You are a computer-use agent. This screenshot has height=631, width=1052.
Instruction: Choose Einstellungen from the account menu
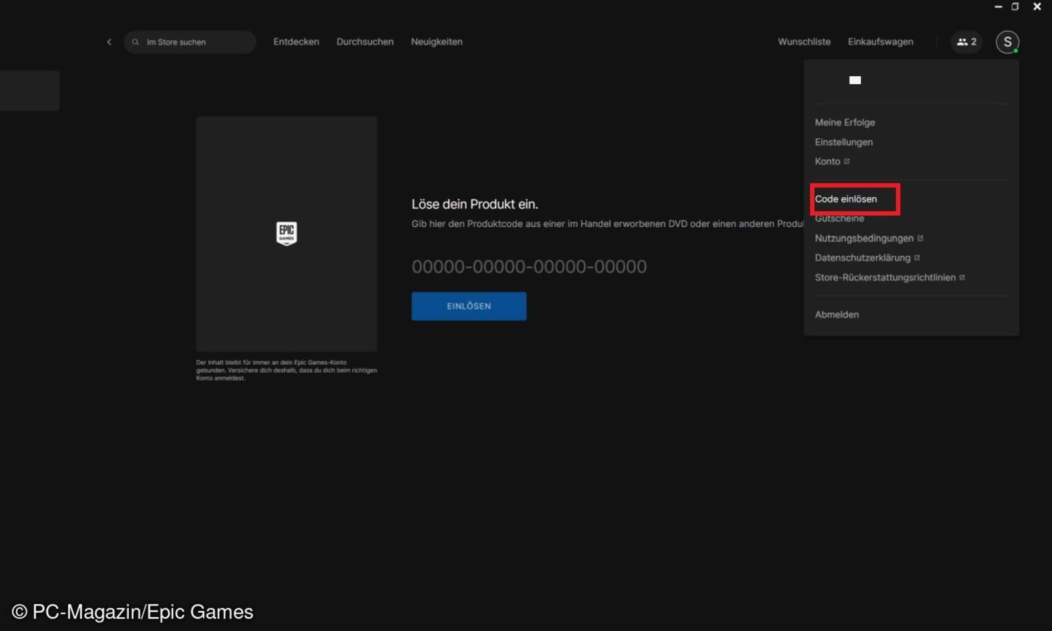pos(844,142)
